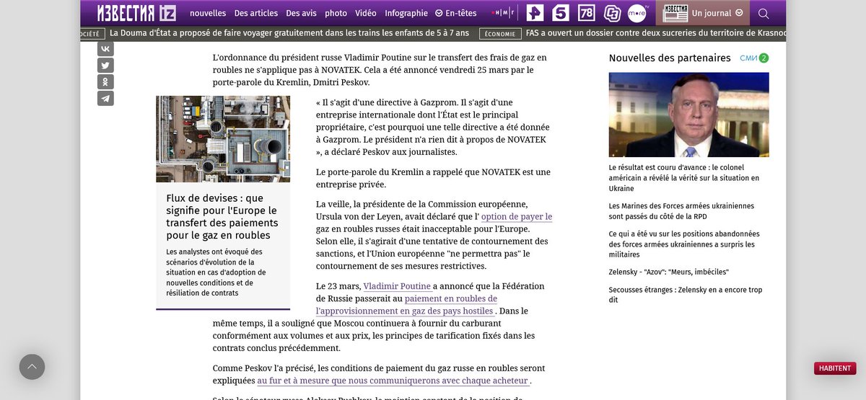Open the industrial plant aerial thumbnail
The height and width of the screenshot is (400, 866).
click(x=223, y=139)
